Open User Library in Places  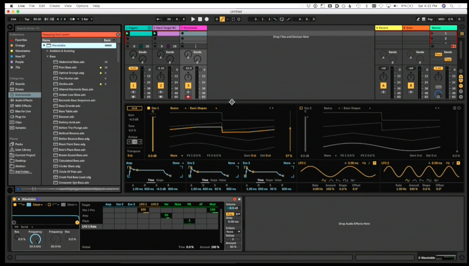coord(23,150)
